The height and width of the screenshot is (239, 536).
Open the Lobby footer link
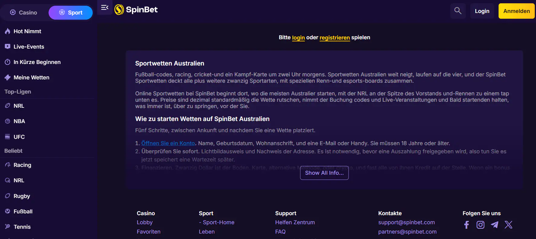(x=145, y=222)
